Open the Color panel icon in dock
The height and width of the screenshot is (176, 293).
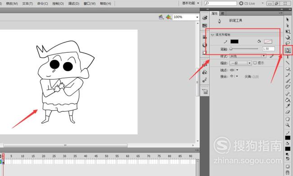205,18
